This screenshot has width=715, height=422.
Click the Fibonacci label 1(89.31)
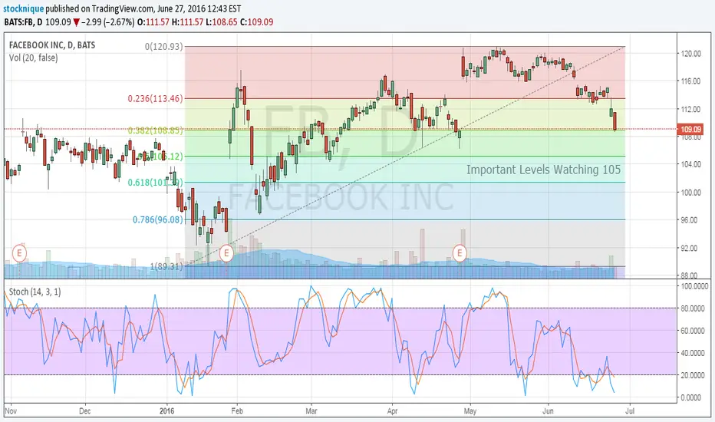click(166, 266)
